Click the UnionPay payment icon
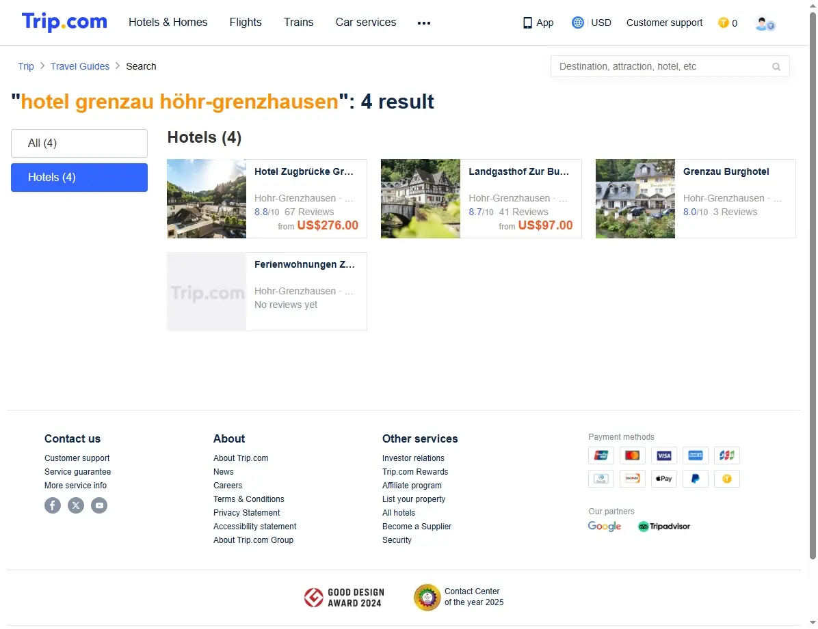The height and width of the screenshot is (629, 818). (x=601, y=456)
